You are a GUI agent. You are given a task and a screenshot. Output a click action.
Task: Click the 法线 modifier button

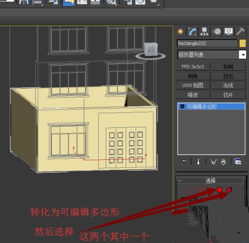click(228, 85)
